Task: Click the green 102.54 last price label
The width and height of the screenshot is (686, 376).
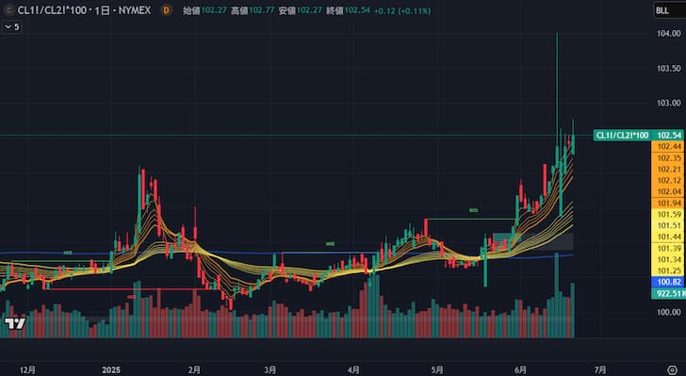Action: [668, 136]
